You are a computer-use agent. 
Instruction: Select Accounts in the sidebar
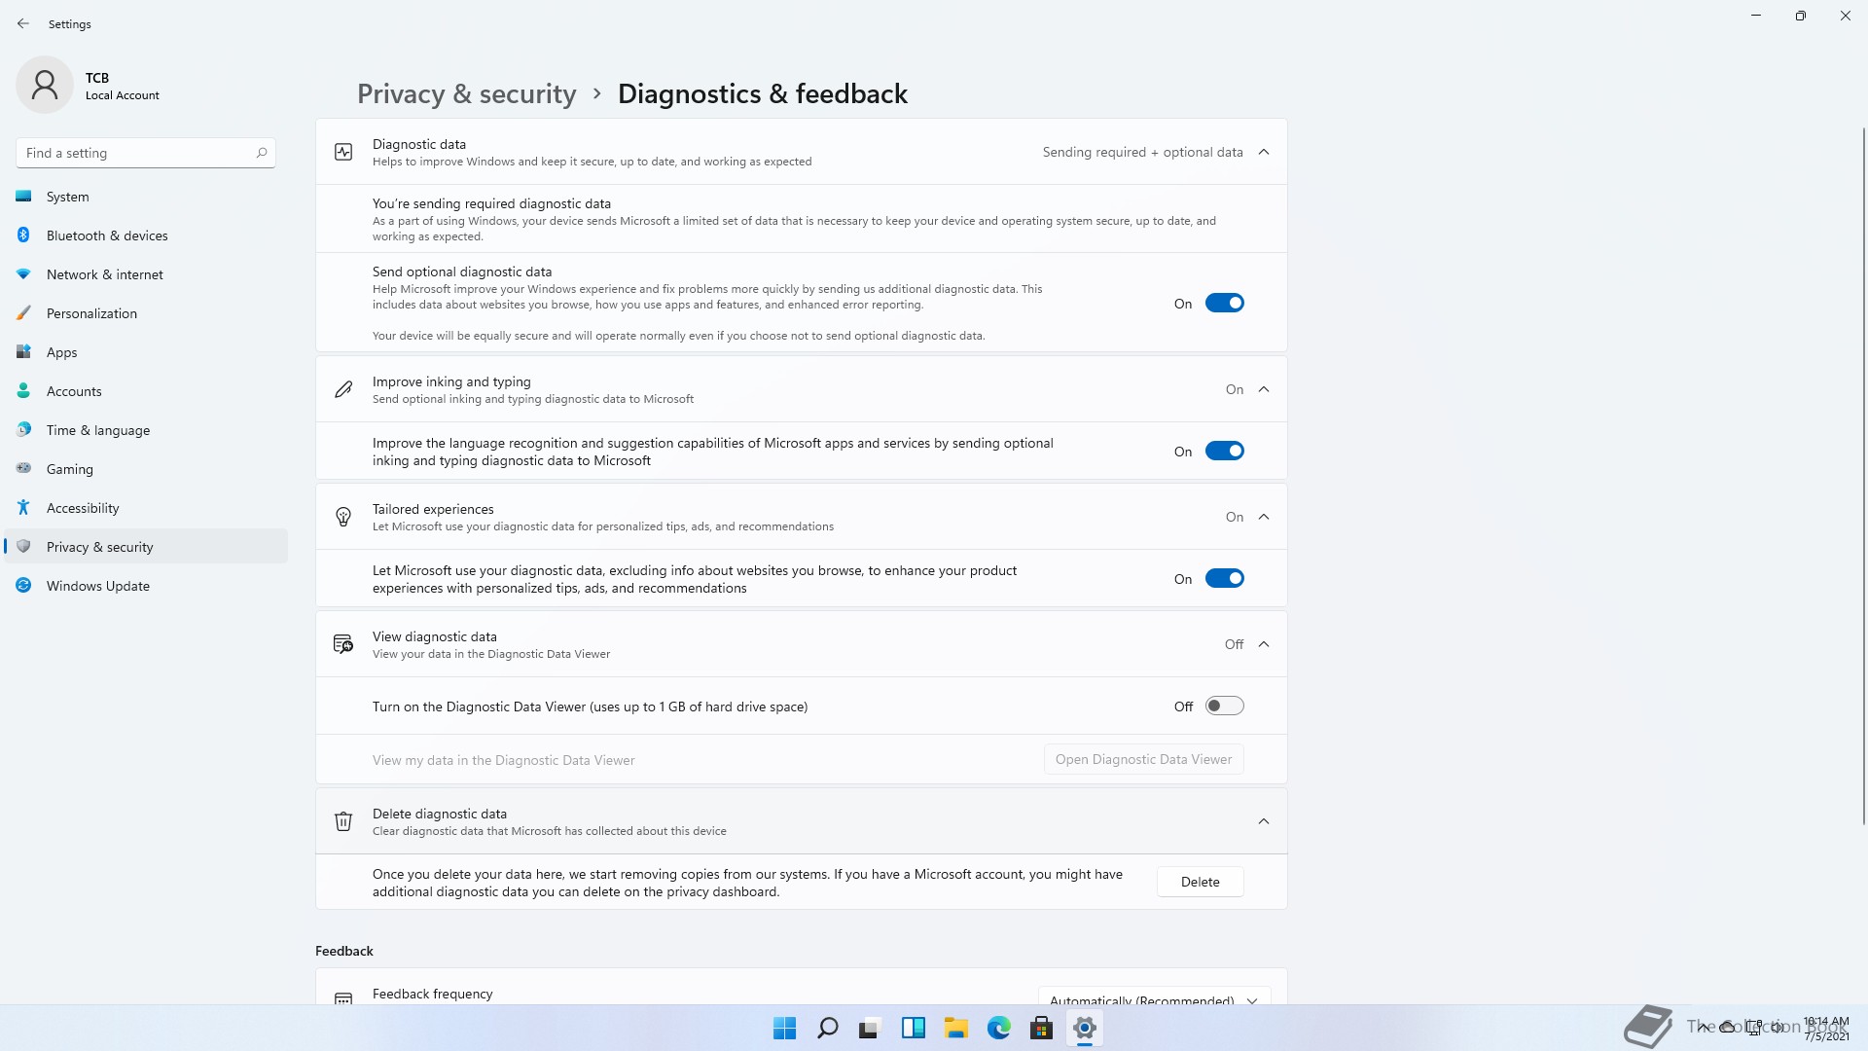(x=146, y=391)
